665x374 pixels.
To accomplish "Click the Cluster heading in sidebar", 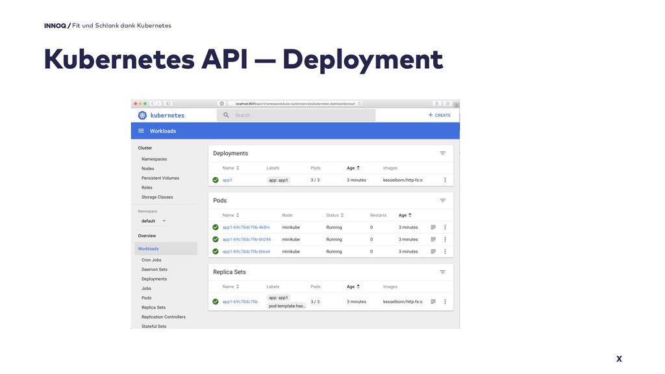I will (145, 148).
